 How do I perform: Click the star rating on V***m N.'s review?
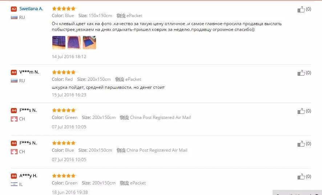(x=64, y=72)
